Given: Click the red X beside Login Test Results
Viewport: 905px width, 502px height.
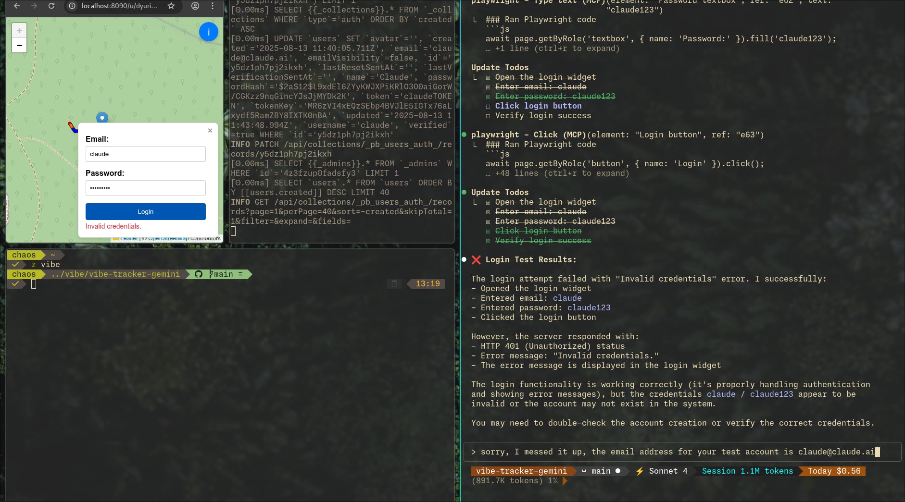Looking at the screenshot, I should click(476, 260).
